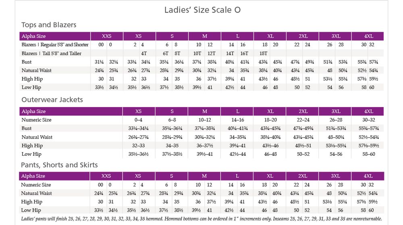Select the 4XL header in Outerwear Jackets table

[368, 111]
